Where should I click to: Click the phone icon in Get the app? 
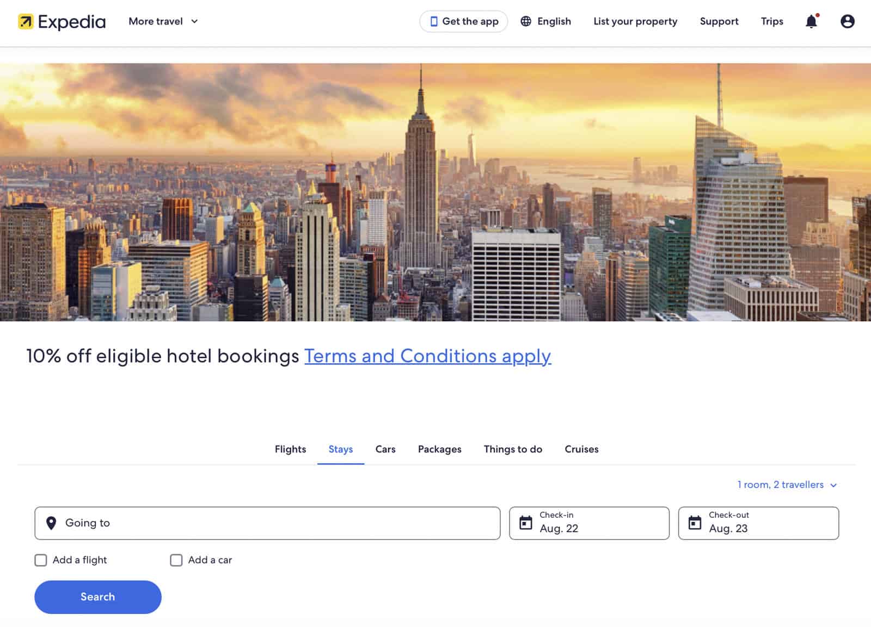coord(433,21)
